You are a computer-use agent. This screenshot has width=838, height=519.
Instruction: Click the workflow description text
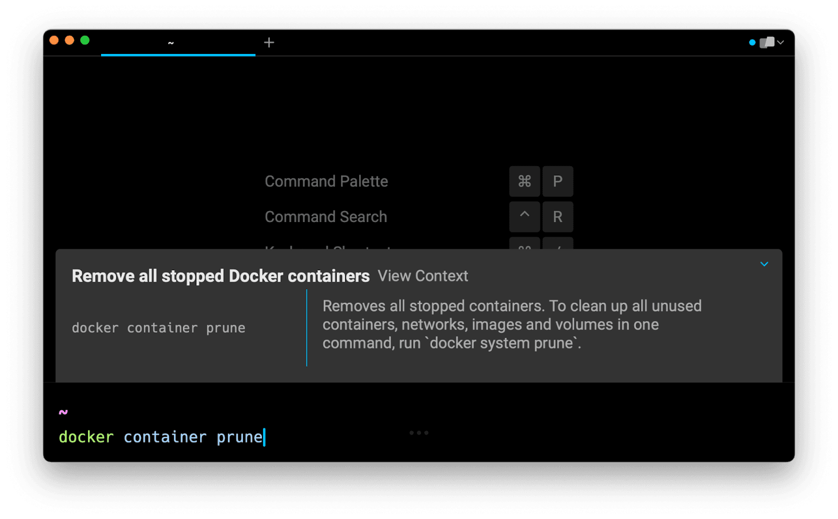(x=511, y=325)
